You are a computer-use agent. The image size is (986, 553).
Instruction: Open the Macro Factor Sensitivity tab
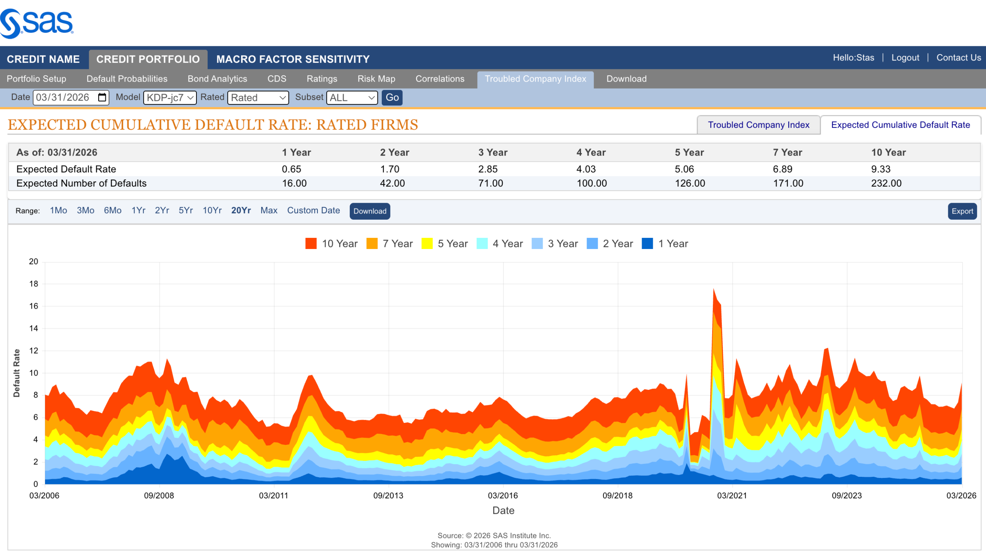(x=293, y=59)
